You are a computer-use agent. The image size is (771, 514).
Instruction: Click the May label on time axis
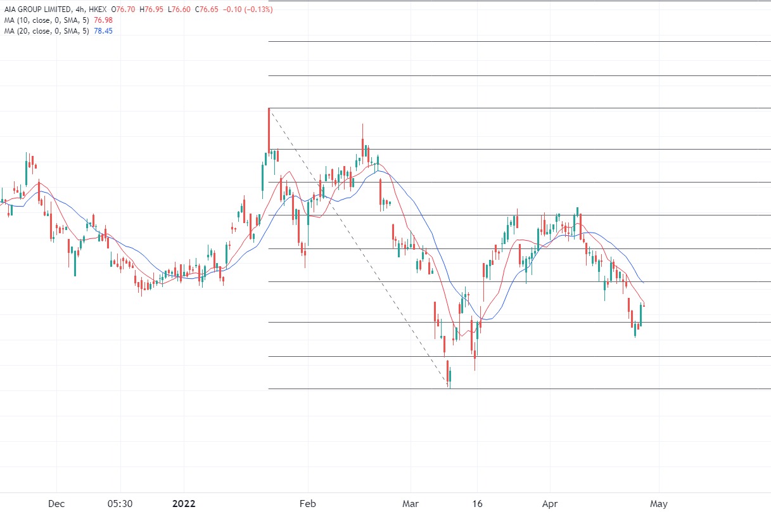(659, 504)
